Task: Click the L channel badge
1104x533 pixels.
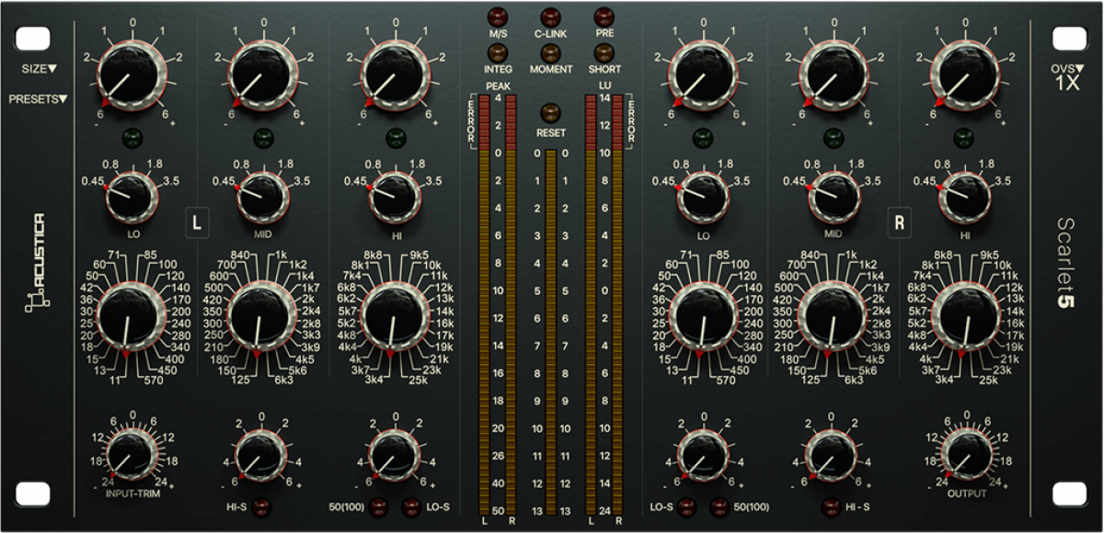Action: (x=196, y=221)
